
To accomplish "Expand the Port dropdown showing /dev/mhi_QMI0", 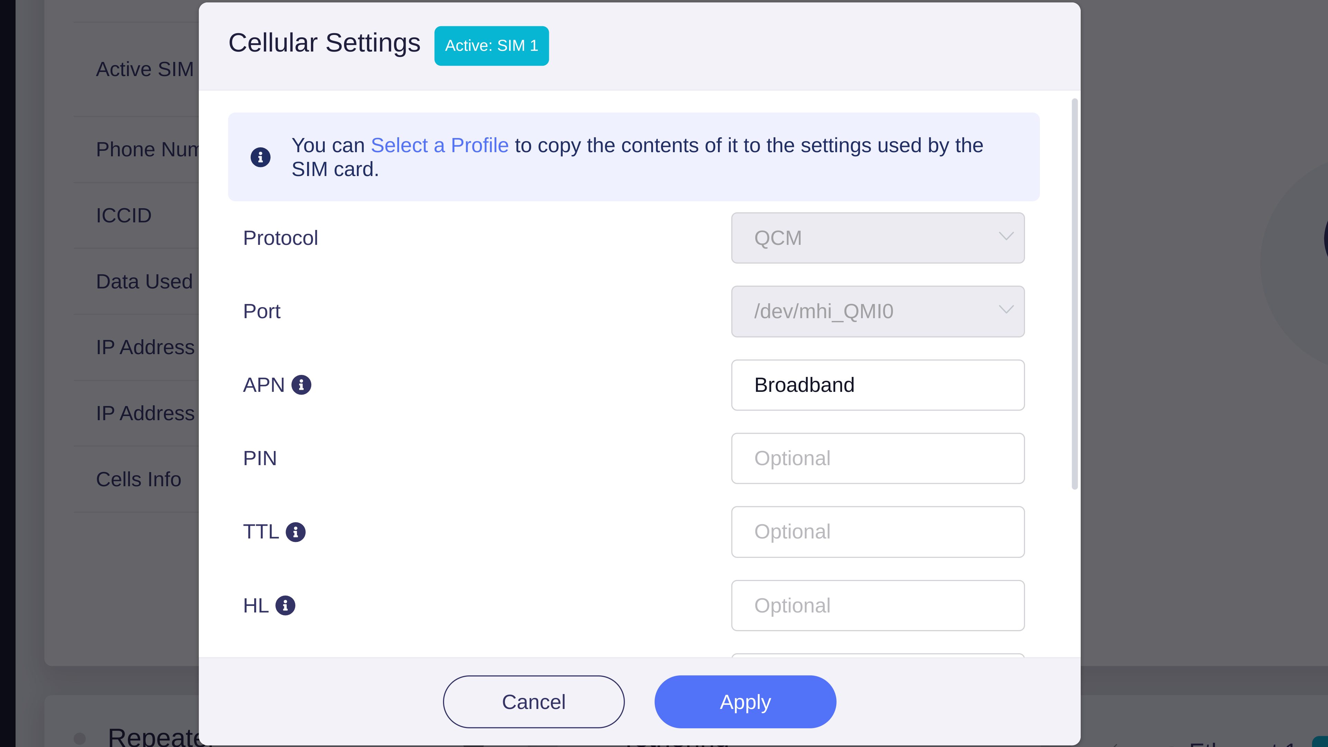I will [877, 311].
